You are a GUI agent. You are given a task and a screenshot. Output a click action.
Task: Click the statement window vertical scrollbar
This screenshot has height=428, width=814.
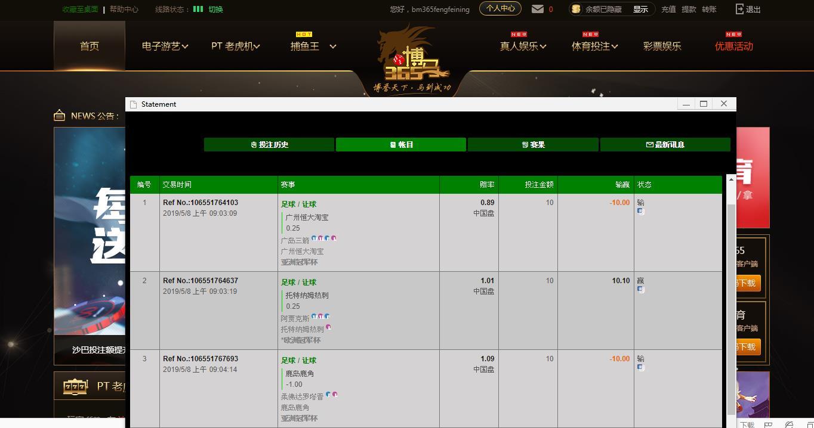tap(730, 298)
